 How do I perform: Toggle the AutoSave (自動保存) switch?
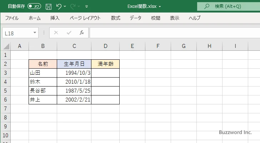pyautogui.click(x=34, y=6)
